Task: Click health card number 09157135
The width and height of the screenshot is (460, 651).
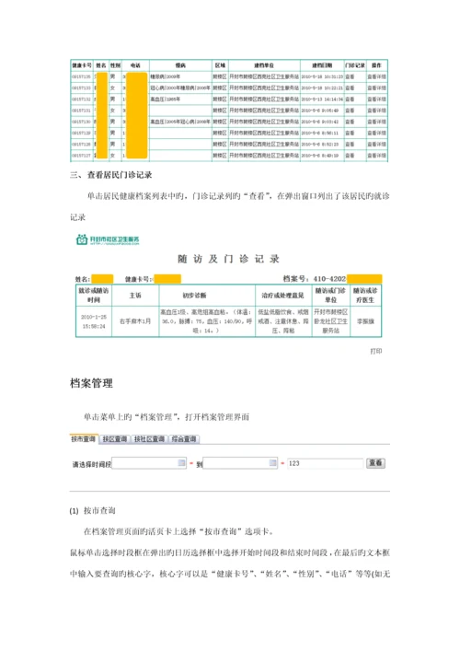Action: (81, 76)
